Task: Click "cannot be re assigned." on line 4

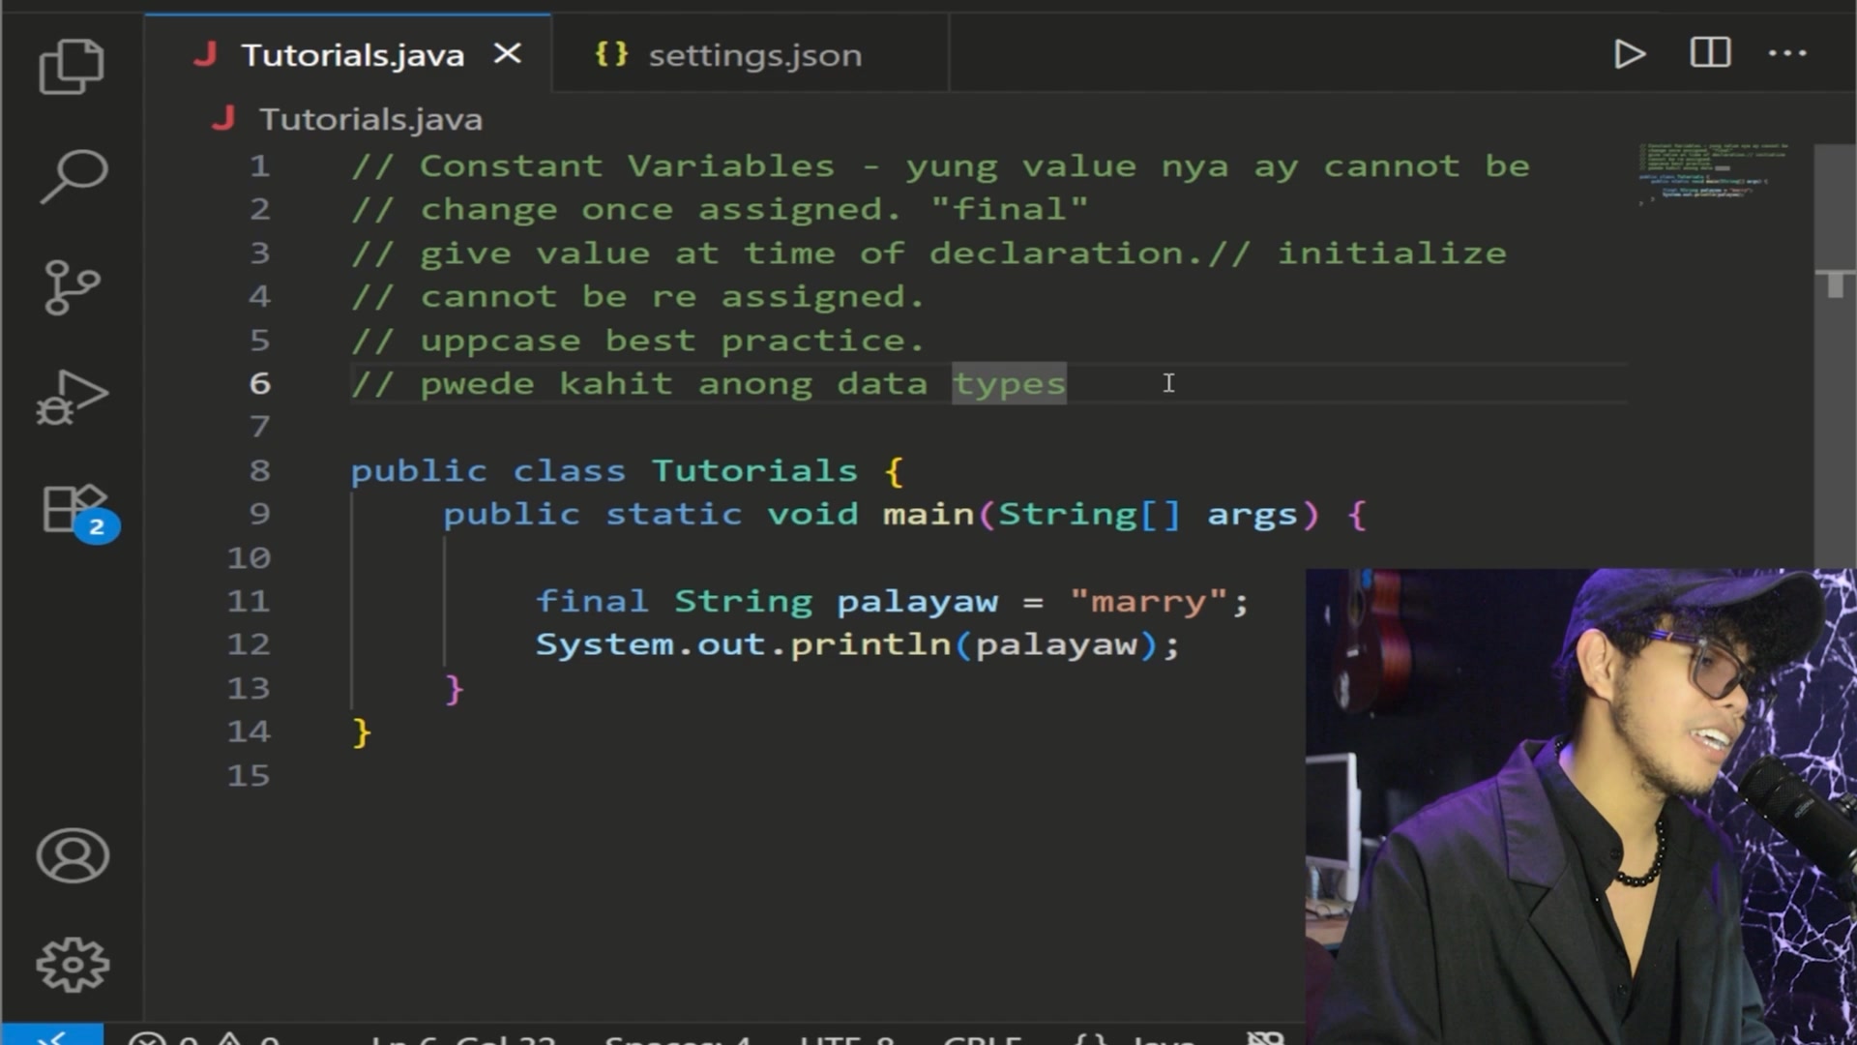Action: [672, 297]
